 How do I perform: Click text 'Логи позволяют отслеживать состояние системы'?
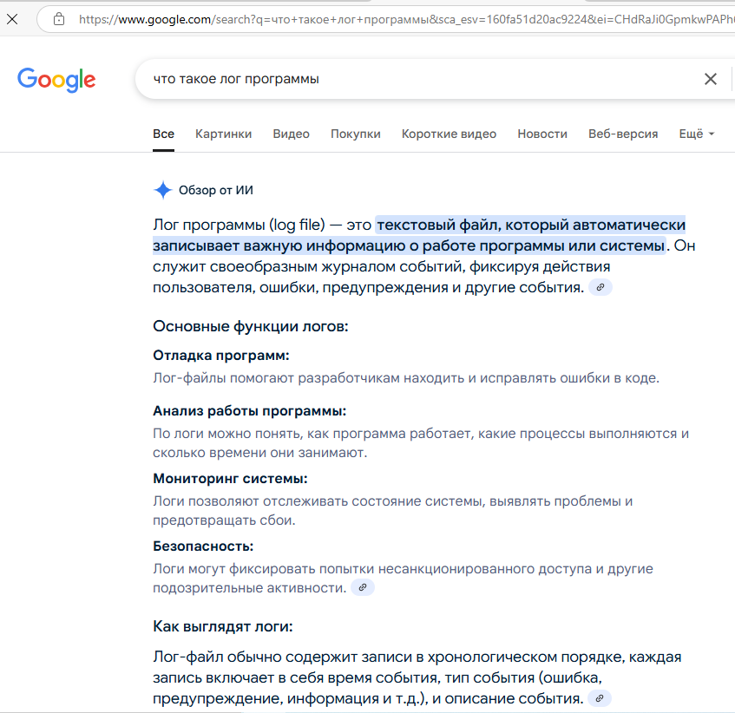coord(318,501)
